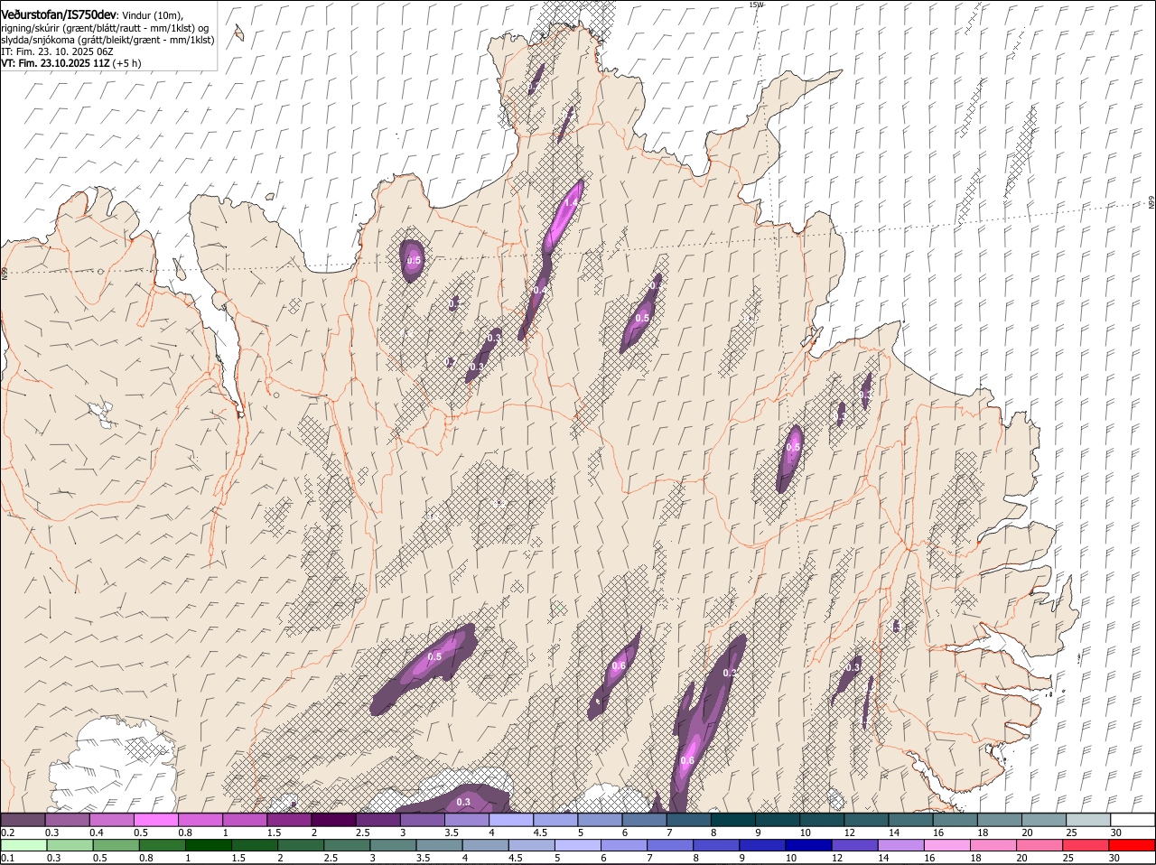This screenshot has height=865, width=1156.
Task: Select the darkest purple swatch labeled 2, upper legend
Action: point(333,819)
